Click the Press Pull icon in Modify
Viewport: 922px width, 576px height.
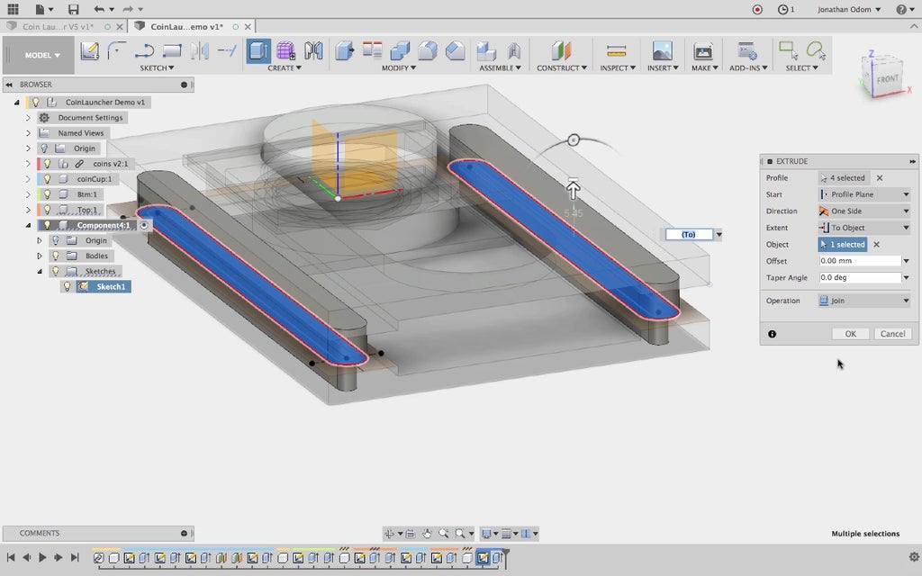(344, 51)
